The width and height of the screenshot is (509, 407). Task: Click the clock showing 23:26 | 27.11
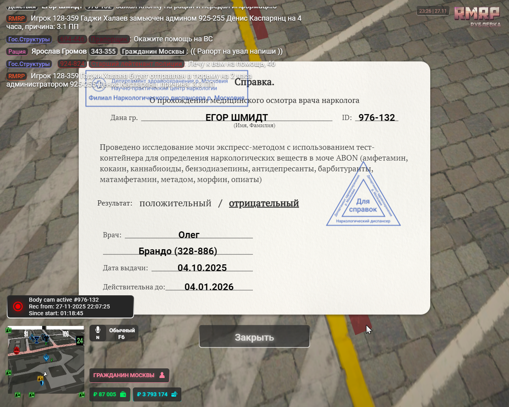[433, 11]
